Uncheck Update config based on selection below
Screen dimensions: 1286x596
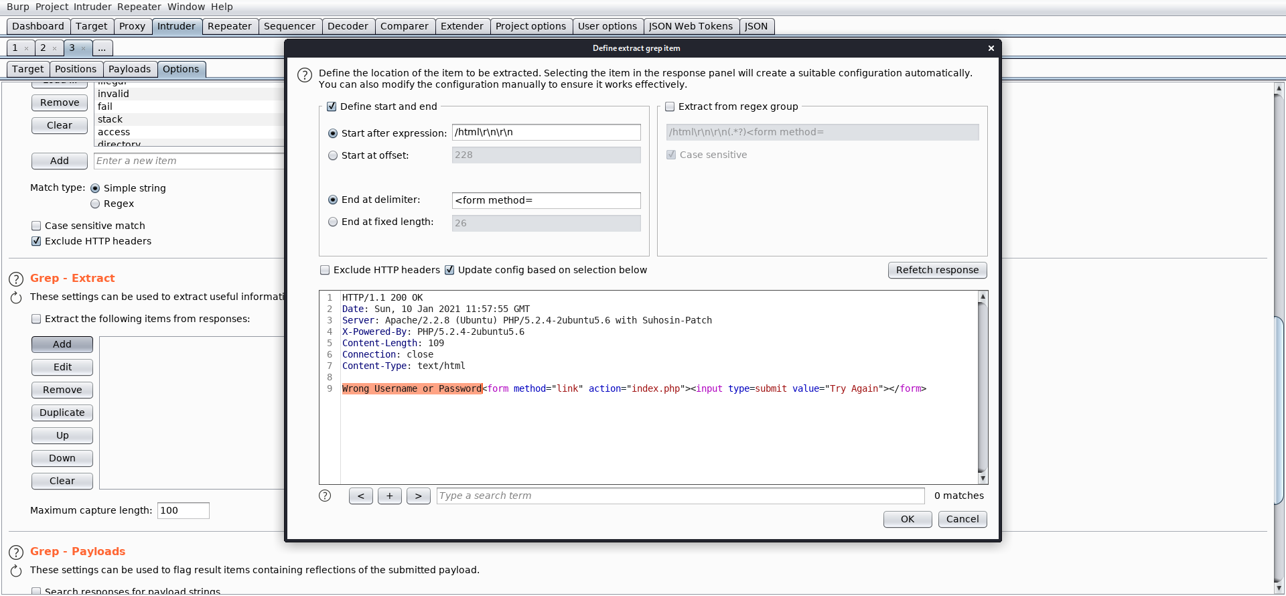tap(449, 270)
